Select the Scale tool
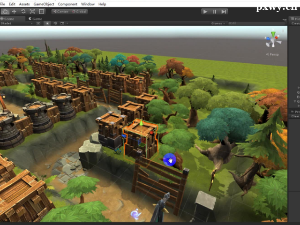300x225 pixels. 32,11
